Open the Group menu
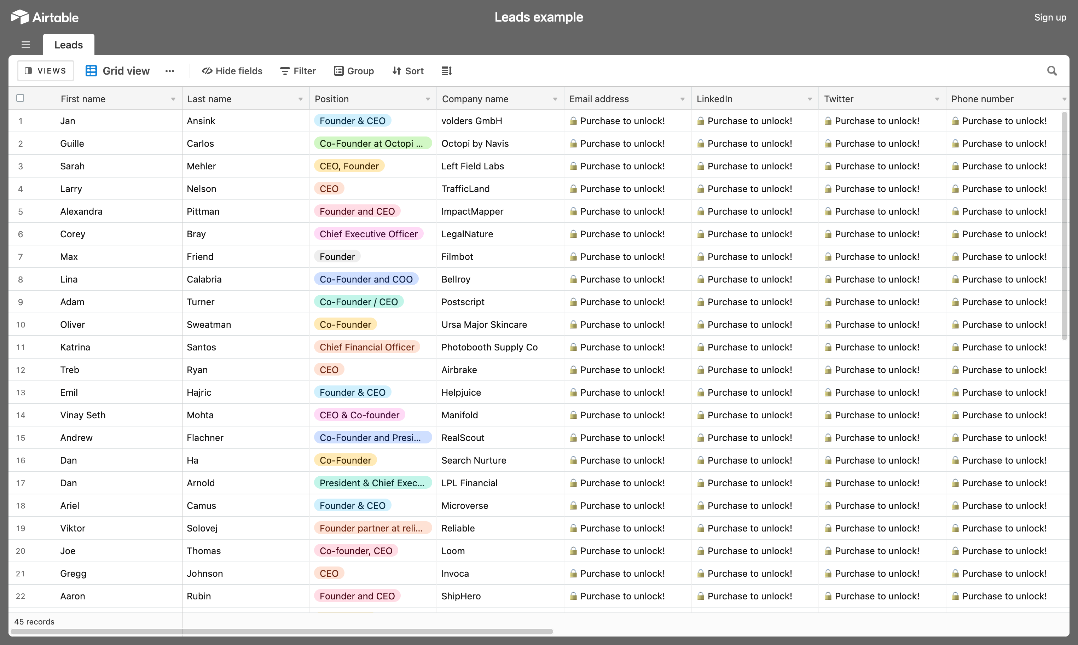 click(x=354, y=71)
